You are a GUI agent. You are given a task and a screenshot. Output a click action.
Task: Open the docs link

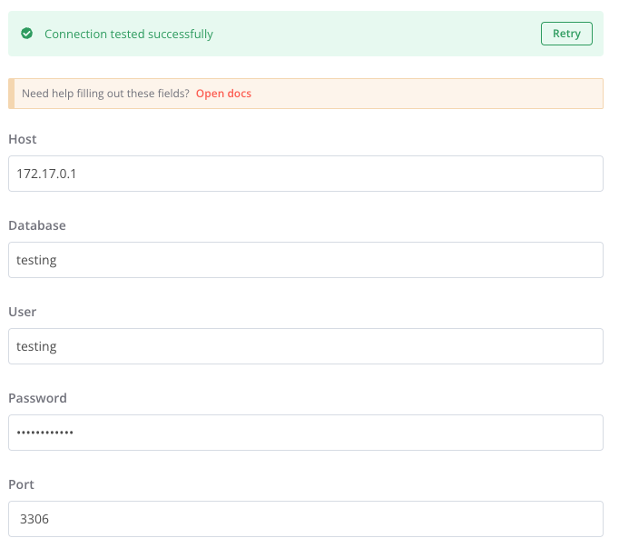(x=223, y=94)
